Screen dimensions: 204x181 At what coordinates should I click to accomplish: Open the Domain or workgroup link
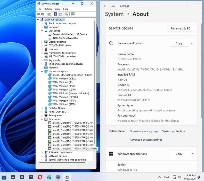143,131
